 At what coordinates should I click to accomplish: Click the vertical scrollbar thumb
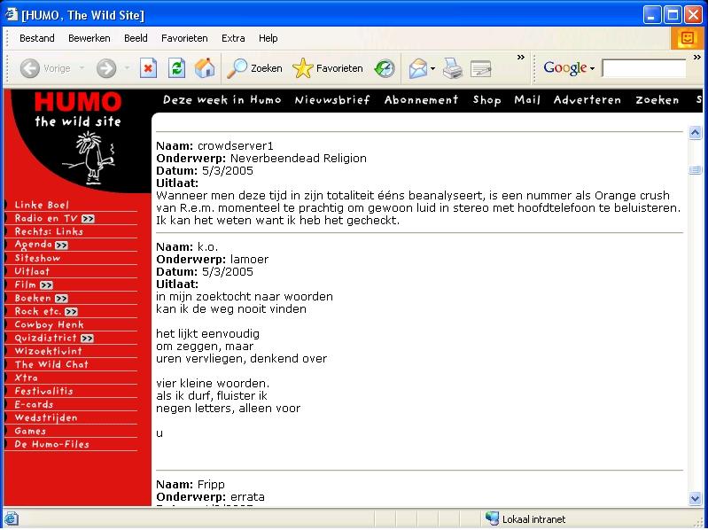pyautogui.click(x=696, y=170)
